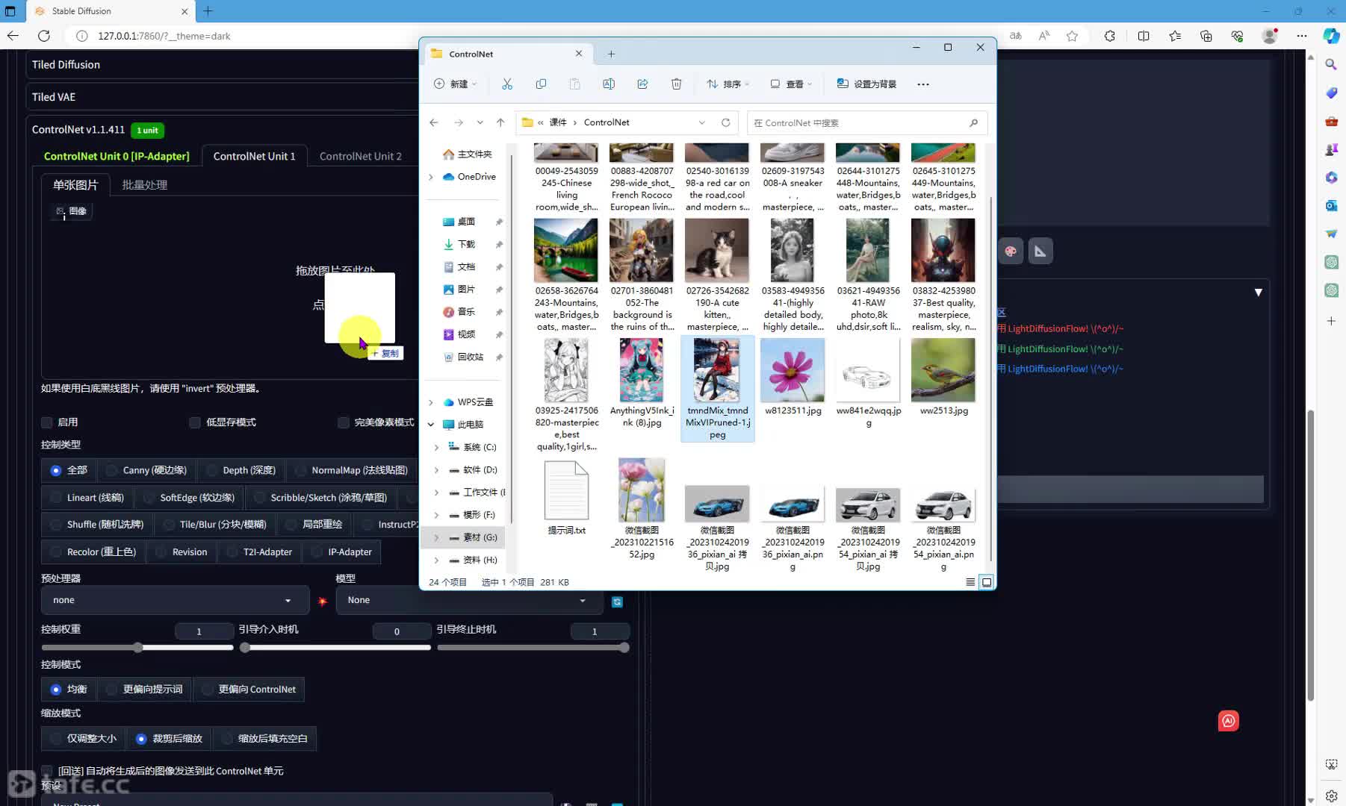Click the Share icon in Explorer toolbar
Image resolution: width=1346 pixels, height=806 pixels.
coord(642,84)
